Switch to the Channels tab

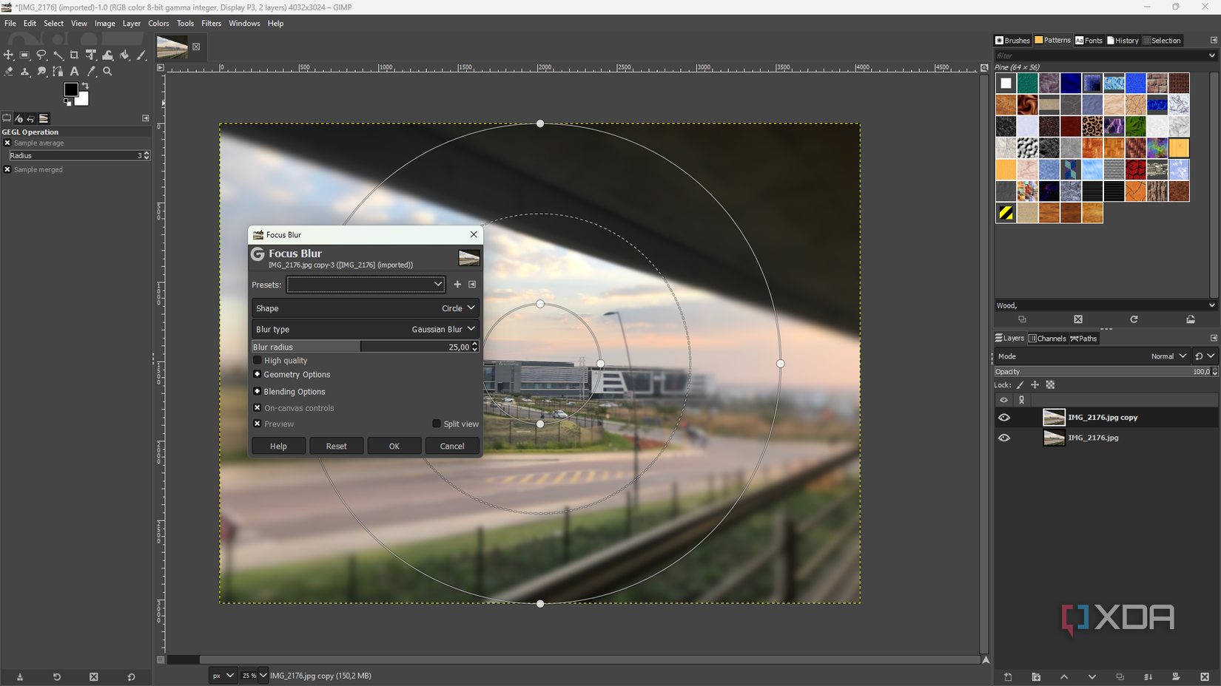coord(1048,338)
